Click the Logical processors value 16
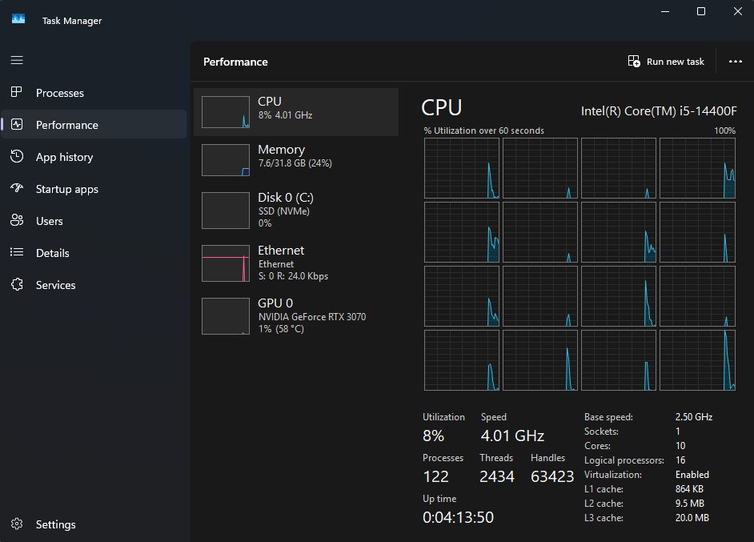Image resolution: width=754 pixels, height=542 pixels. coord(680,460)
